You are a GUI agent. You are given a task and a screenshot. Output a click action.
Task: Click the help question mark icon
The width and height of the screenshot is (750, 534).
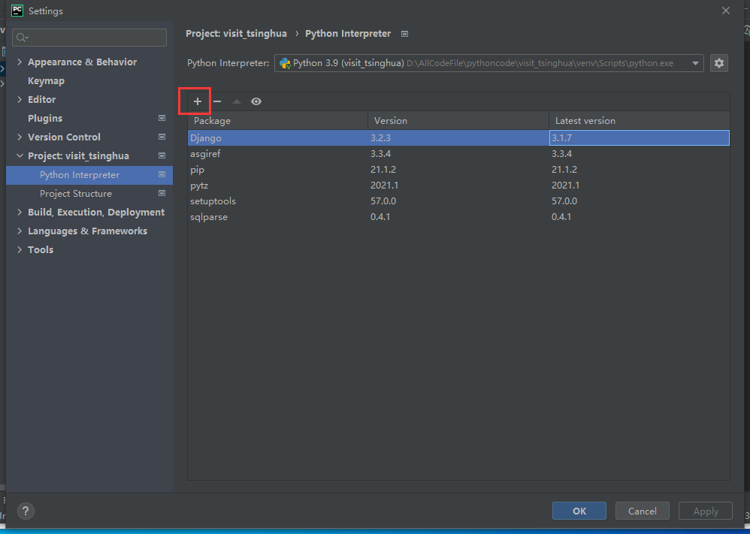26,511
